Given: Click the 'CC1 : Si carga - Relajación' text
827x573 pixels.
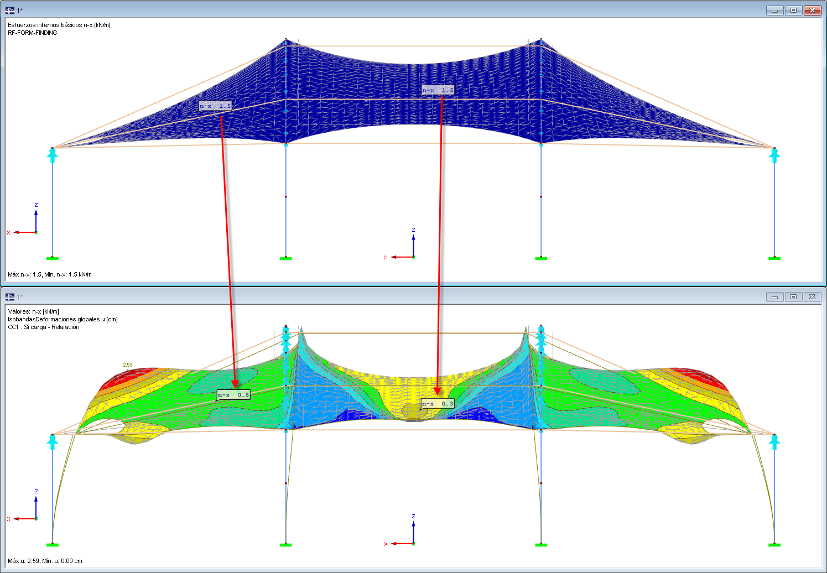Looking at the screenshot, I should point(44,327).
